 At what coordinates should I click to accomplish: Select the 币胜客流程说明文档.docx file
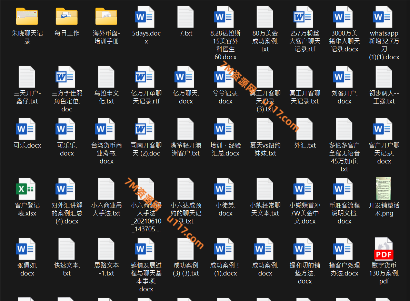pyautogui.click(x=344, y=189)
